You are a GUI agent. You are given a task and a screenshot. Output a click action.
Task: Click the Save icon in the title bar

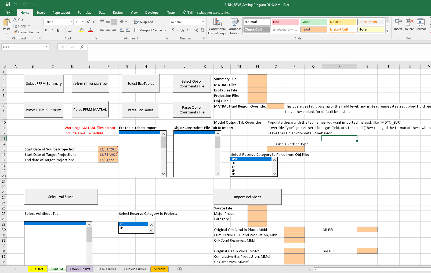(x=8, y=4)
